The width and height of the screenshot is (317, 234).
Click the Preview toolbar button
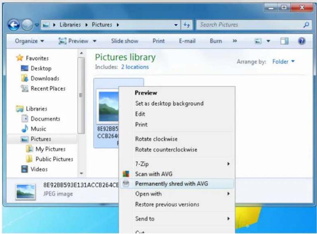click(74, 41)
